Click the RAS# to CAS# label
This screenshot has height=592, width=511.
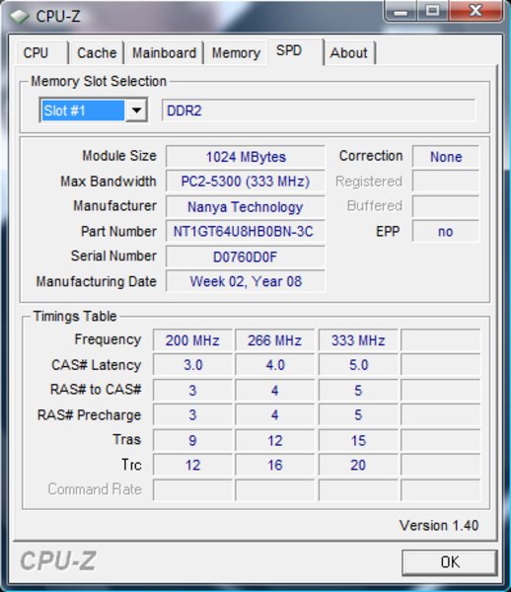pyautogui.click(x=96, y=390)
